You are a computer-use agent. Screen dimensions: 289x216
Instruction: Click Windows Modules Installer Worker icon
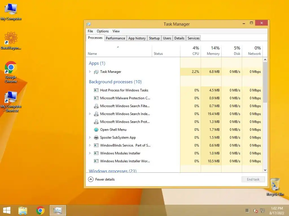96,161
